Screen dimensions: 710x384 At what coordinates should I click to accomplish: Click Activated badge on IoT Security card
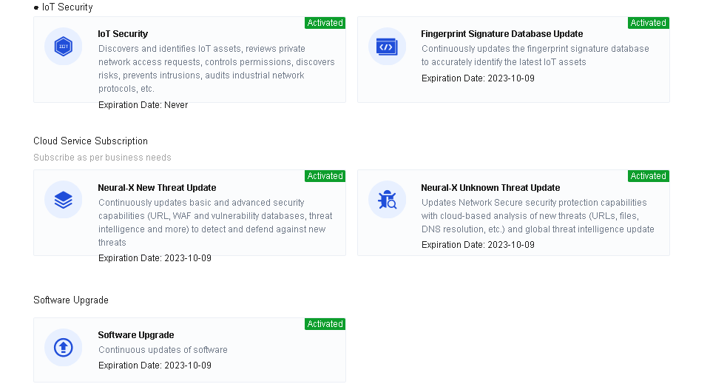click(325, 23)
